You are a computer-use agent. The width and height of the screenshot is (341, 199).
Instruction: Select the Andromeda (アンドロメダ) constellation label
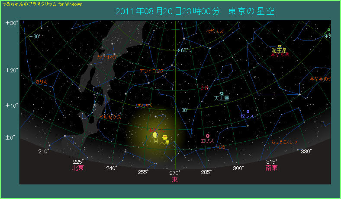coord(152,71)
